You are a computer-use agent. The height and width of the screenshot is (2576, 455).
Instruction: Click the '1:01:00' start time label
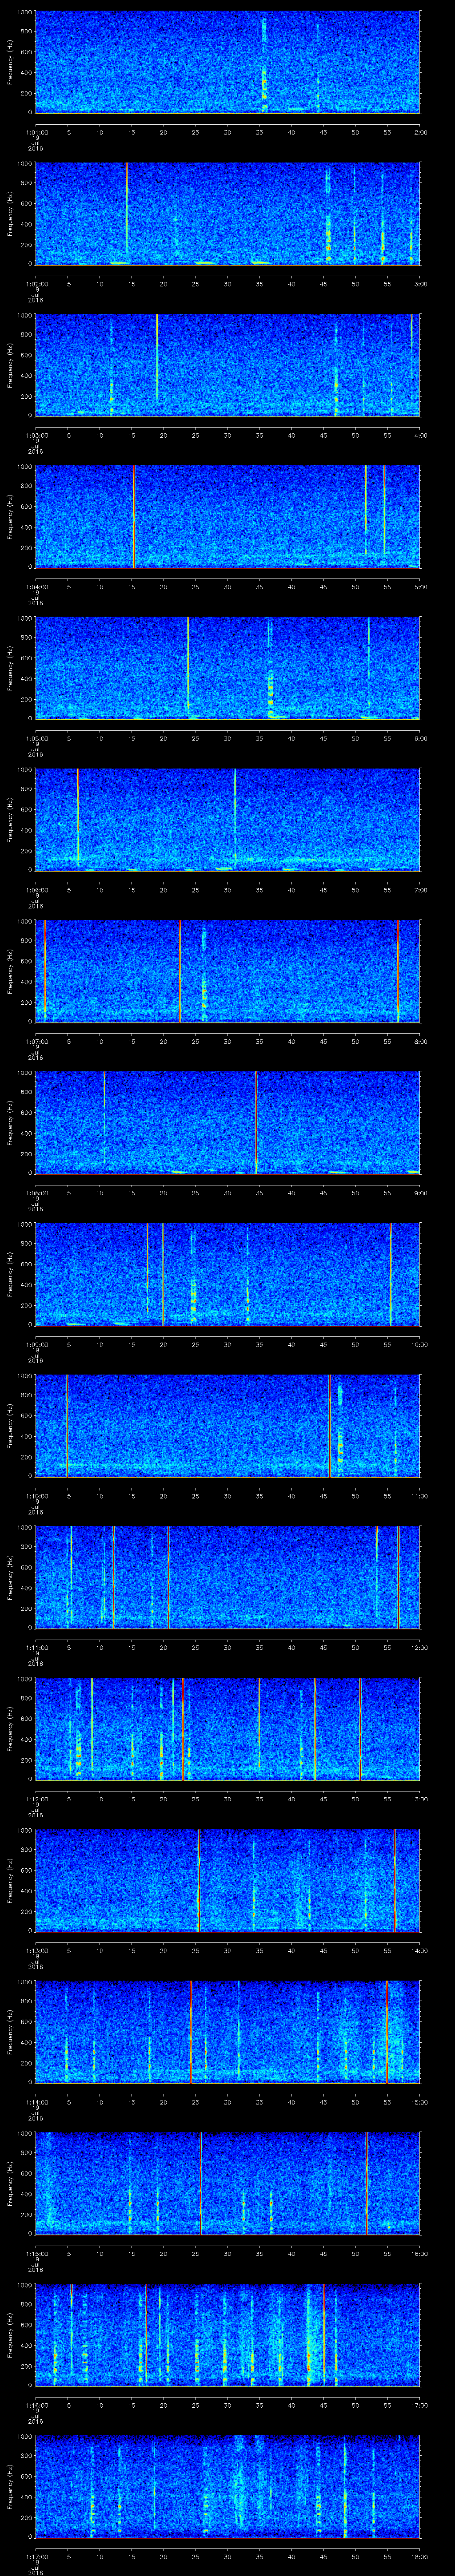36,132
